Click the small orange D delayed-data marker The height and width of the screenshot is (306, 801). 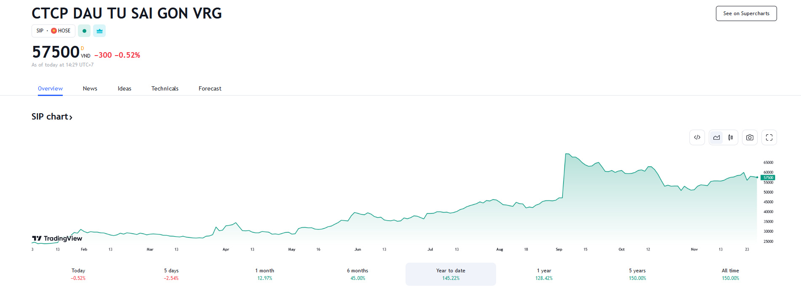pos(83,48)
